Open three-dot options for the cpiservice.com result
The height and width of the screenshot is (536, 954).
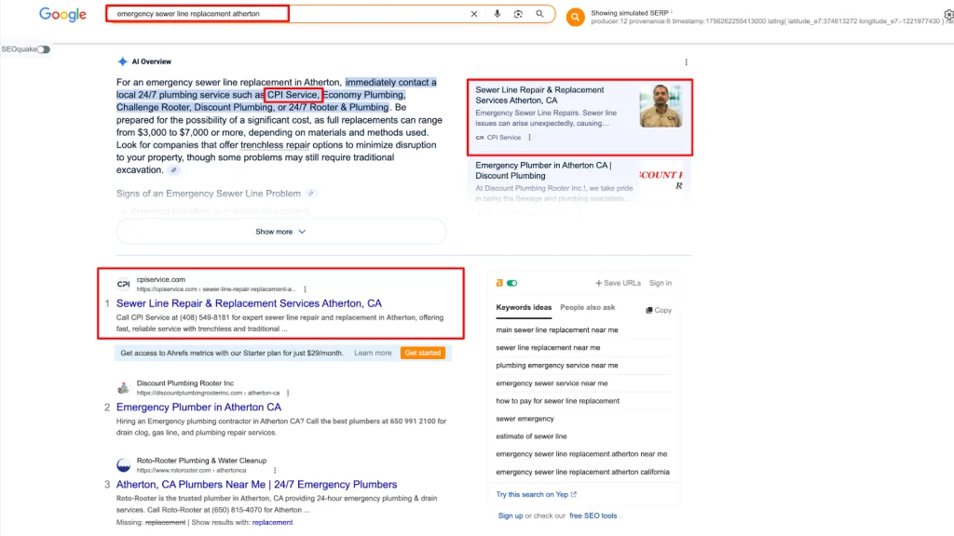(305, 289)
